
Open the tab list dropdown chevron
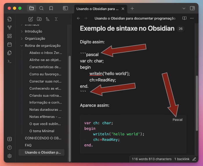[184, 8]
